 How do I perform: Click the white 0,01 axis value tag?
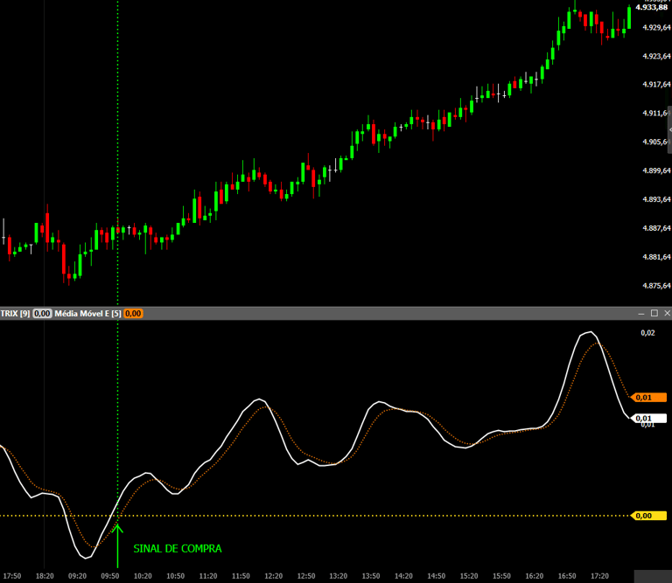648,418
